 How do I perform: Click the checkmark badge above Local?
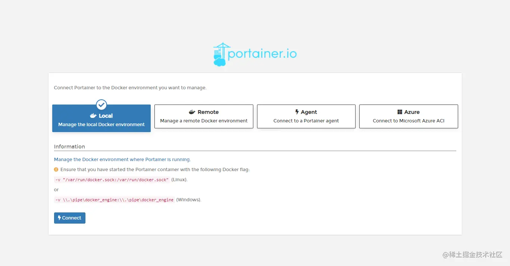[x=101, y=105]
